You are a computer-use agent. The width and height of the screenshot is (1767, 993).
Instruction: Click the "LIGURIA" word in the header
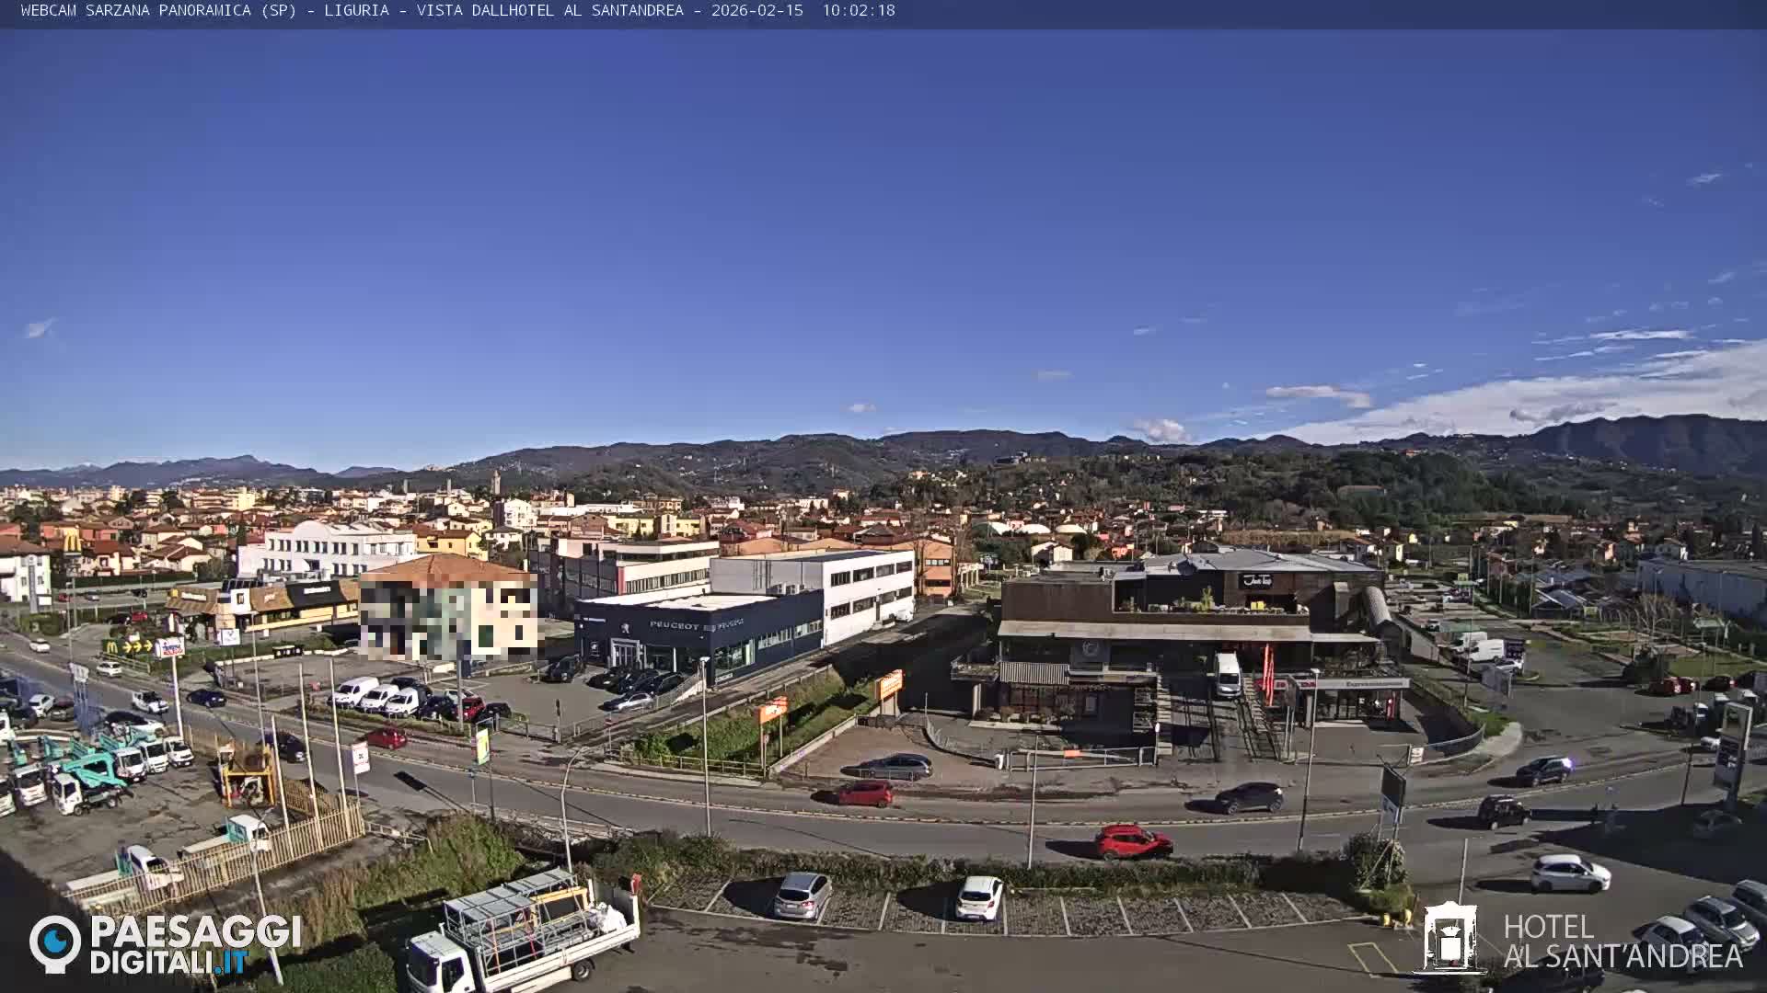pos(356,11)
